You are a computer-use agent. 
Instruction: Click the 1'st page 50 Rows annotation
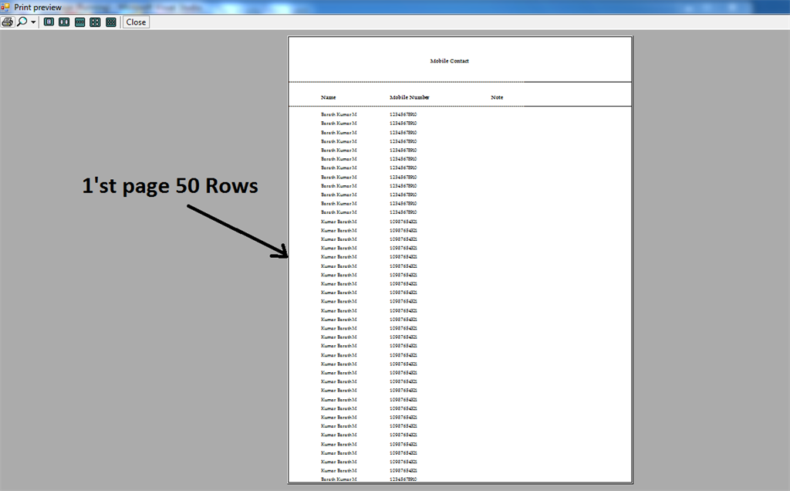[x=169, y=186]
